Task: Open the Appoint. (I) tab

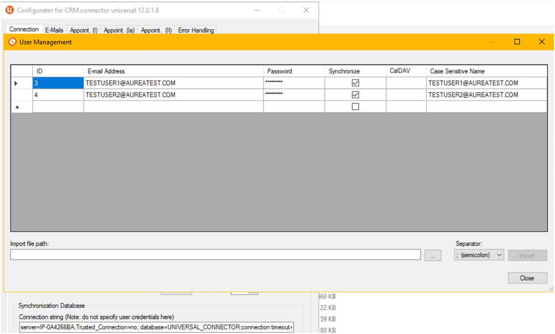Action: click(x=83, y=30)
